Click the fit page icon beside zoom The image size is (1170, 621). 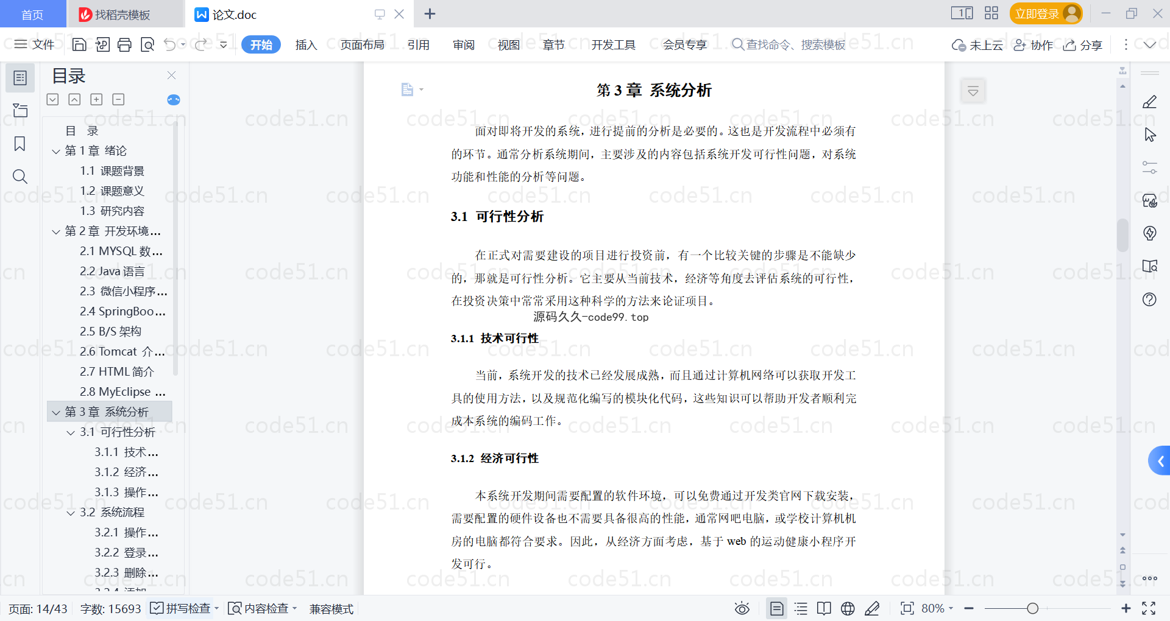(907, 608)
